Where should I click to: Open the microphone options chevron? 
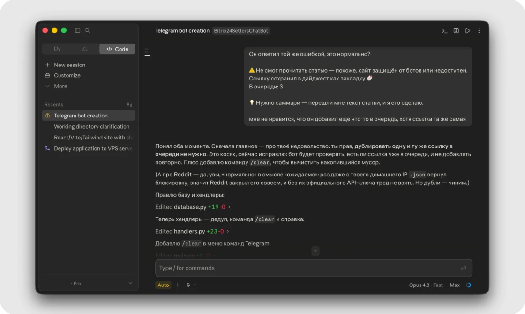coord(195,285)
